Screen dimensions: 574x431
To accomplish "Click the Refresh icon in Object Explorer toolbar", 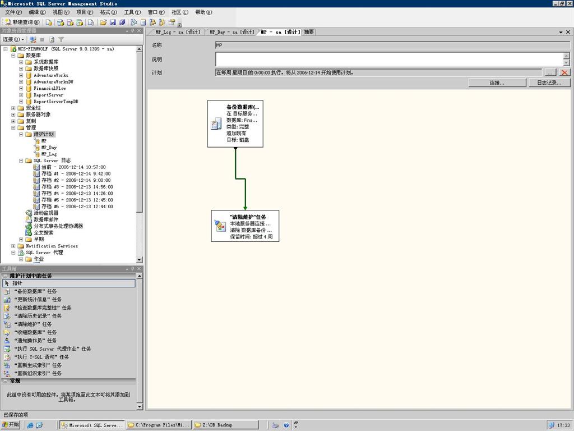I will (x=52, y=39).
